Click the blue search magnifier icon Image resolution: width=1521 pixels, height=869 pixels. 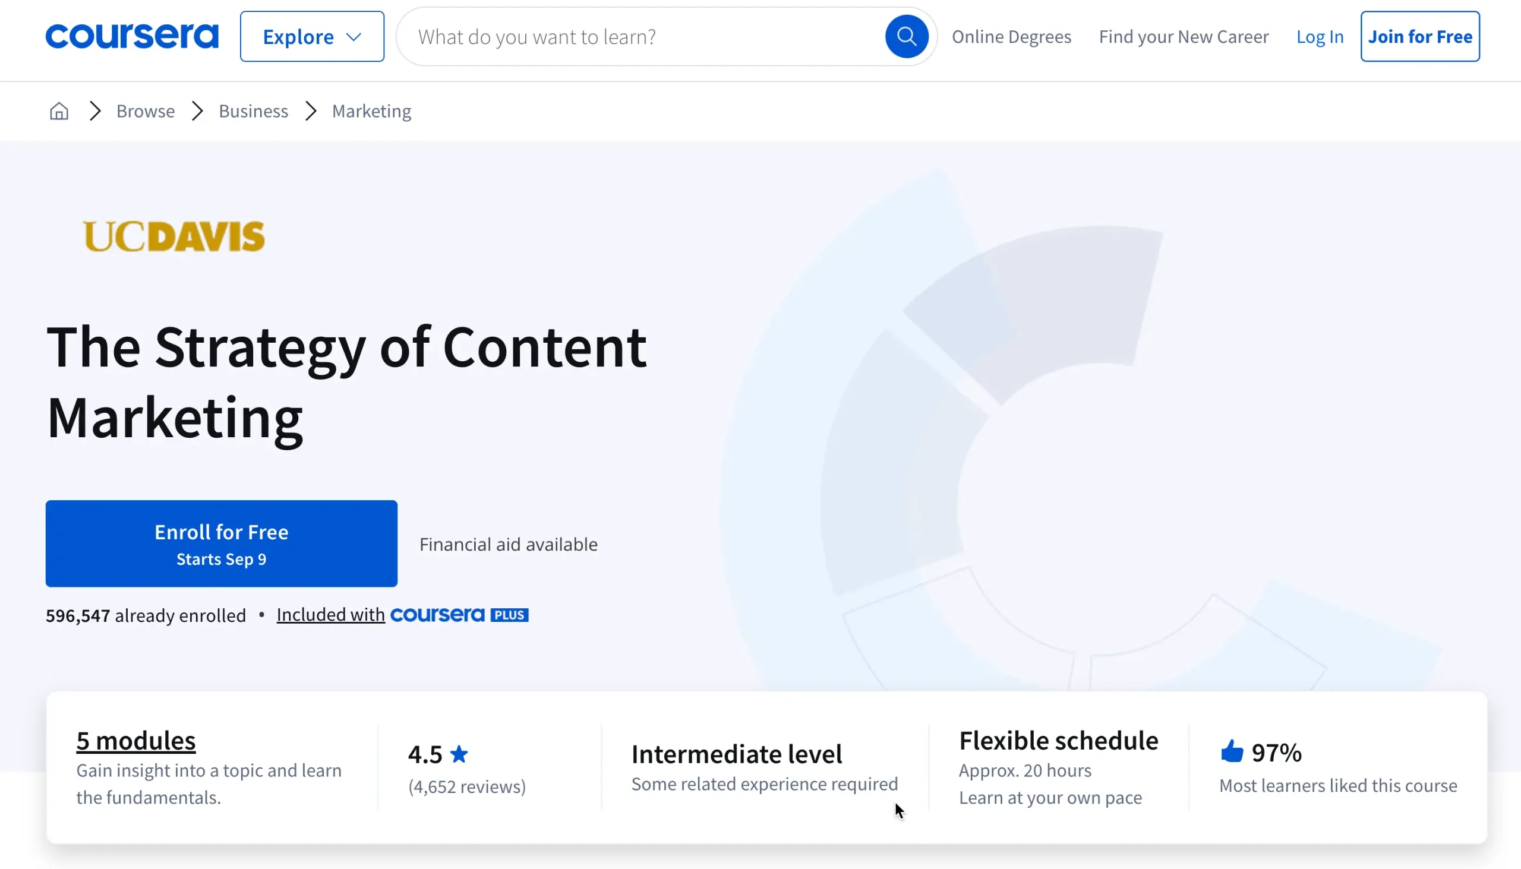[x=906, y=36]
